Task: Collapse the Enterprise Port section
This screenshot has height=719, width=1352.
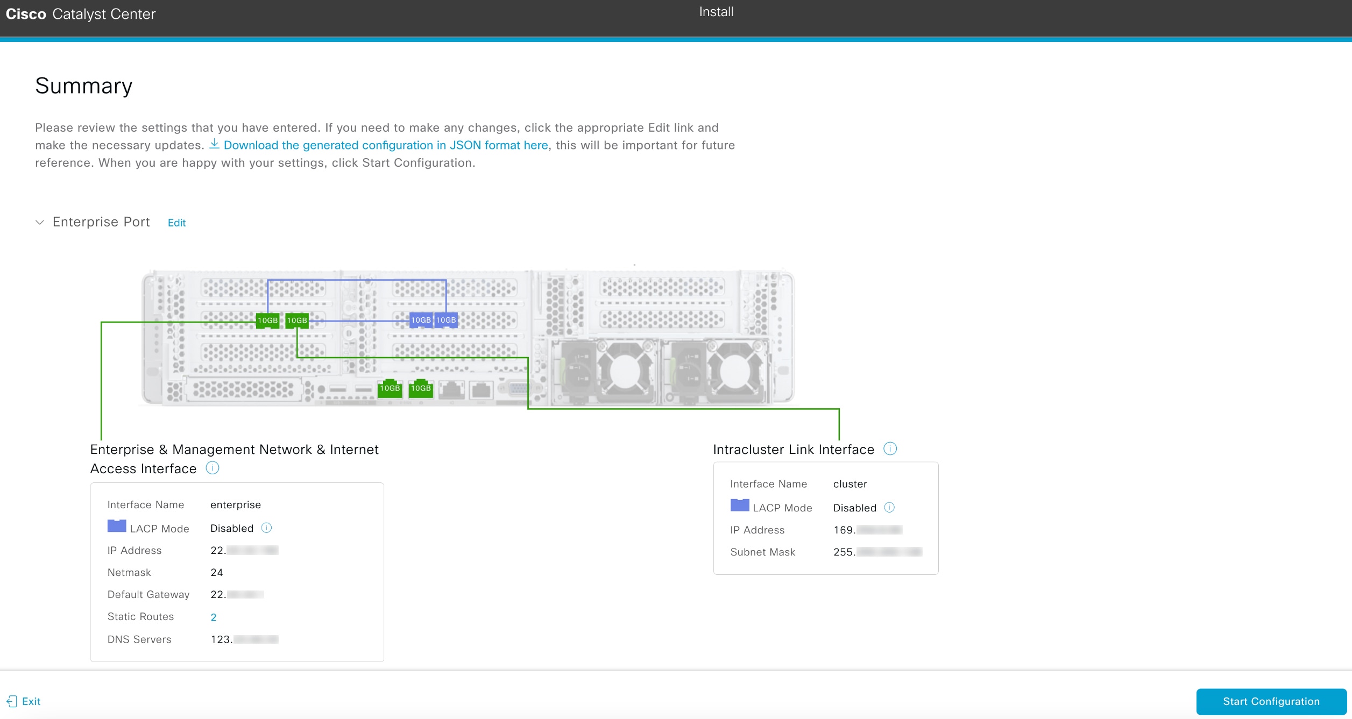Action: (39, 222)
